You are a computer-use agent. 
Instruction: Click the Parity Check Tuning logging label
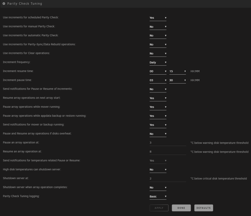tap(21, 196)
